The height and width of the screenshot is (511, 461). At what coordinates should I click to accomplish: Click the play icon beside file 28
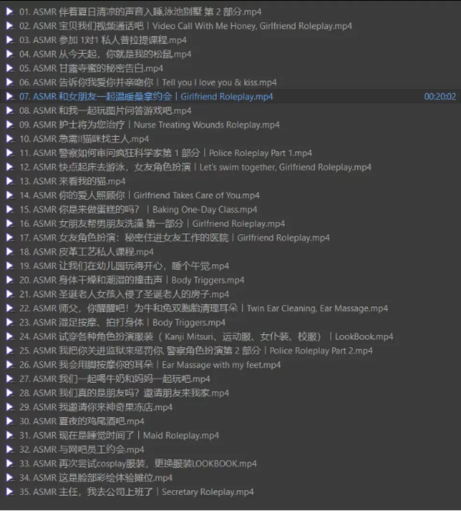coord(11,393)
